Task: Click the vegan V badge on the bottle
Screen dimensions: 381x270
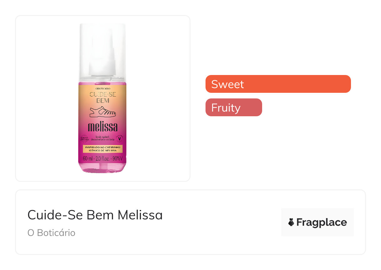Action: (x=119, y=137)
